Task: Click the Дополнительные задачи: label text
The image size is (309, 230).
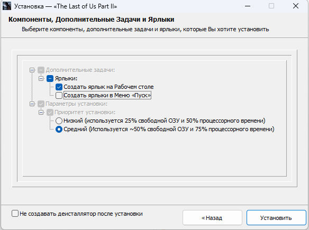Action: click(x=80, y=70)
